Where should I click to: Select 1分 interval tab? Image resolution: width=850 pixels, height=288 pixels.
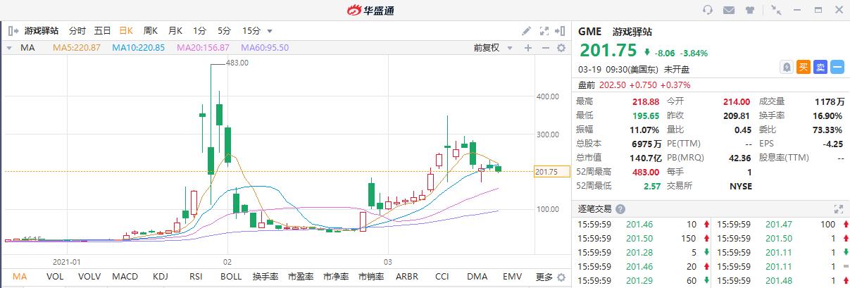(199, 31)
